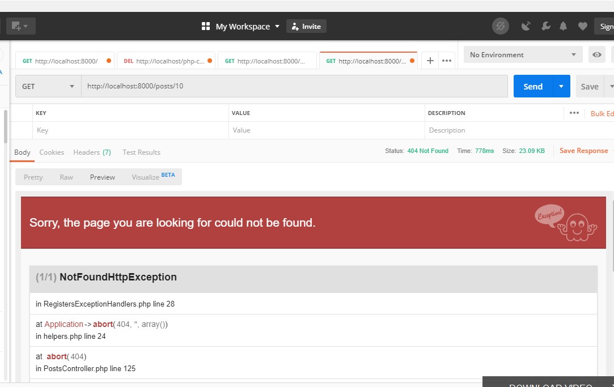Open the params column options three-dots

click(574, 113)
